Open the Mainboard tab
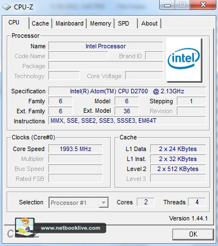 (x=70, y=23)
